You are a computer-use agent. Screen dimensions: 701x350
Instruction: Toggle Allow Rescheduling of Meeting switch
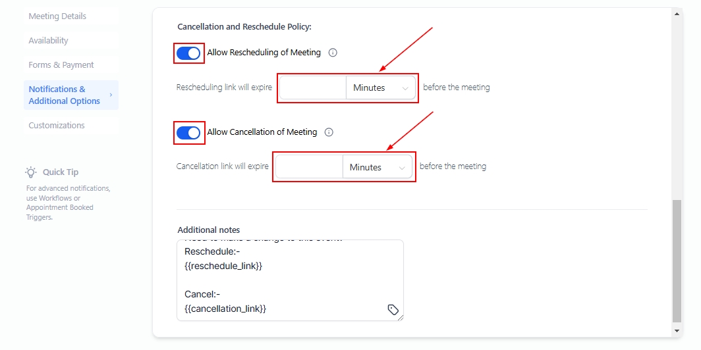point(188,53)
